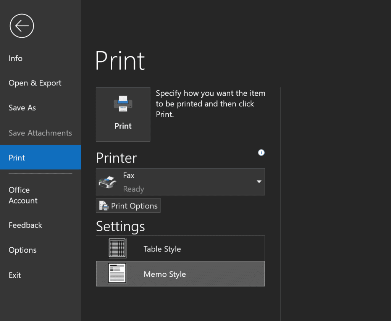
Task: Select Table Style print setting
Action: [180, 248]
